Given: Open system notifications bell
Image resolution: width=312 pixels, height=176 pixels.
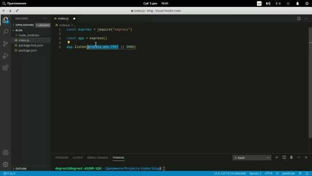Looking at the screenshot, I should [x=297, y=3].
